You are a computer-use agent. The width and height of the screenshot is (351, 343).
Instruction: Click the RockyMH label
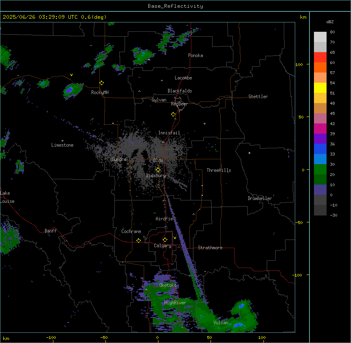(x=100, y=92)
